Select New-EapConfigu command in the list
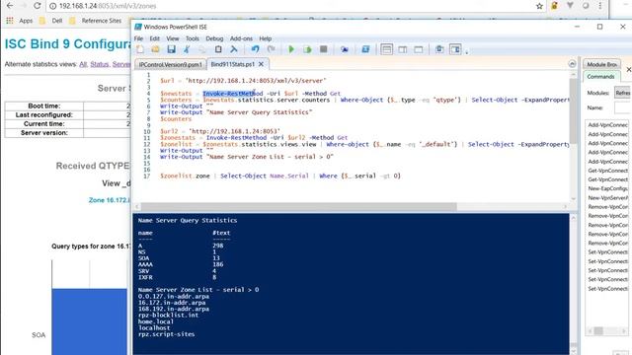632x355 pixels. (608, 188)
